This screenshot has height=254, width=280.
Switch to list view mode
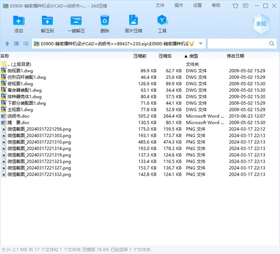[x=26, y=44]
